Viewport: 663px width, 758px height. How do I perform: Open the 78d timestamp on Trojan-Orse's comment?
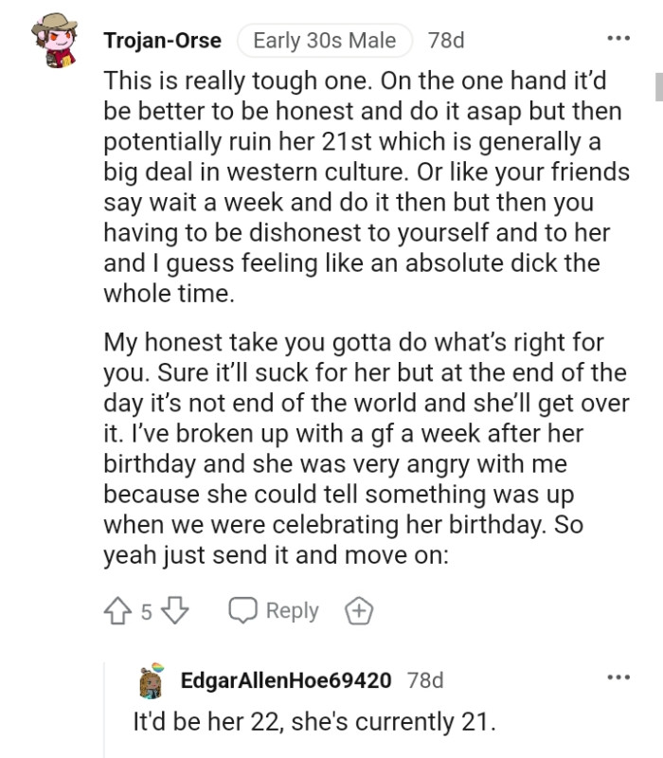[446, 41]
